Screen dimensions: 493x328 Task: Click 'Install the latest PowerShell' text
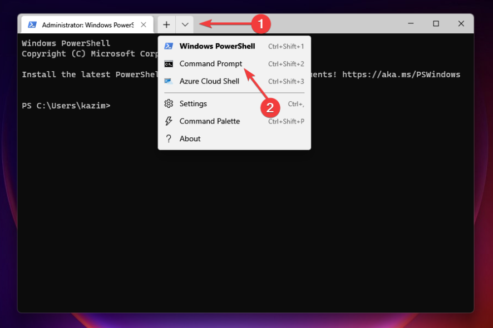90,74
